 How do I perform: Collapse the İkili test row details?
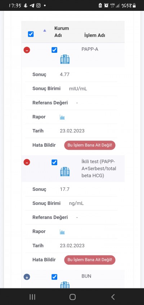pos(27,162)
